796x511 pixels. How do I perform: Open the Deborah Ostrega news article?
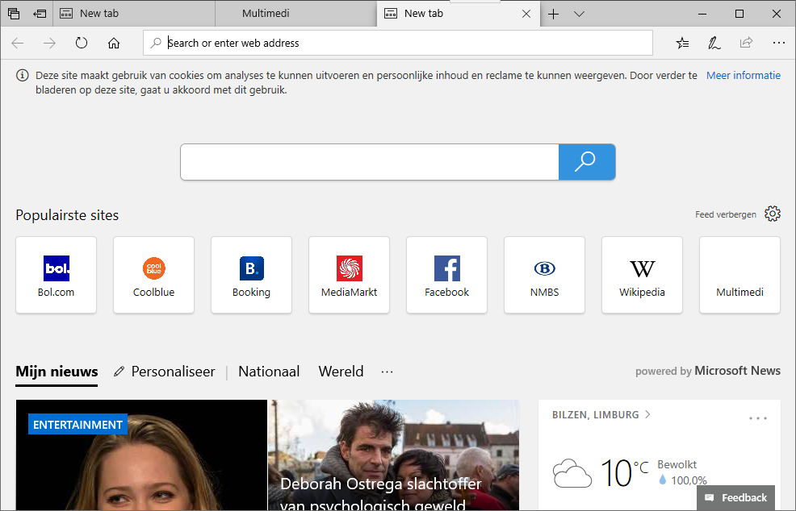[394, 455]
